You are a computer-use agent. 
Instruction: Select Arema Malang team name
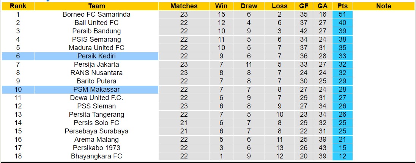[x=96, y=139]
